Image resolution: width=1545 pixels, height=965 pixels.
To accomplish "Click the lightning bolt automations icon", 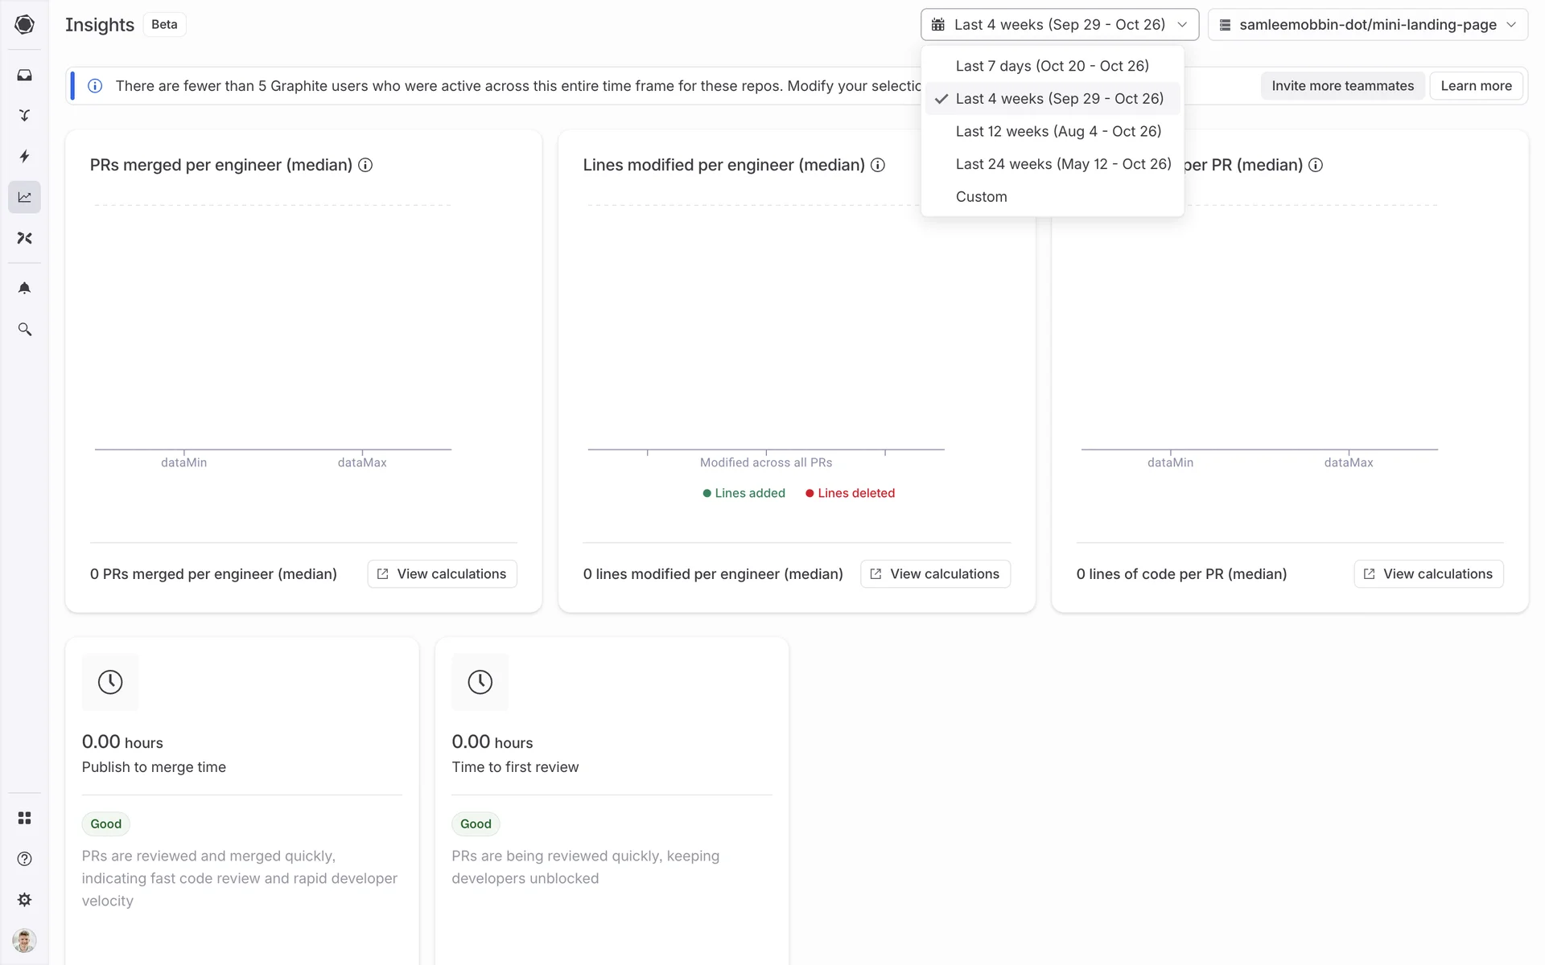I will point(24,156).
